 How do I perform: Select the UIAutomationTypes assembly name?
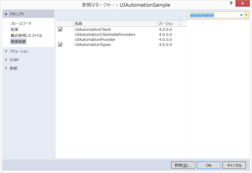click(93, 45)
